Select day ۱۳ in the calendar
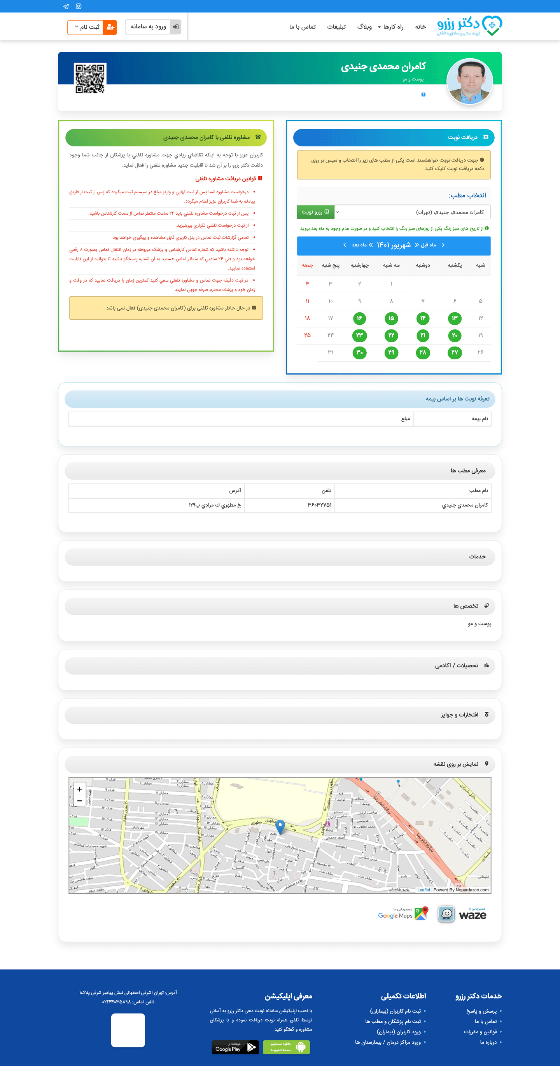Image resolution: width=560 pixels, height=1066 pixels. pos(455,318)
